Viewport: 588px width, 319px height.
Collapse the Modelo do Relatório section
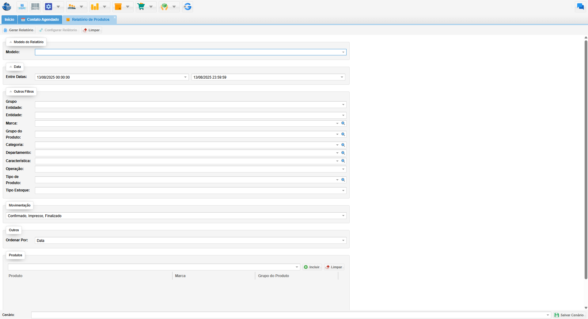(11, 42)
